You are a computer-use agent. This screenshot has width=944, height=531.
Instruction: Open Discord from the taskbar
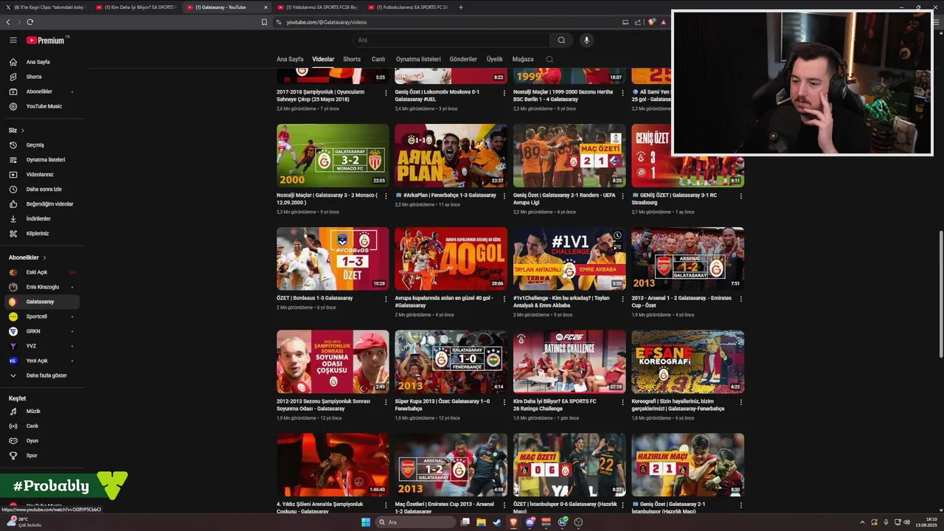click(x=530, y=522)
